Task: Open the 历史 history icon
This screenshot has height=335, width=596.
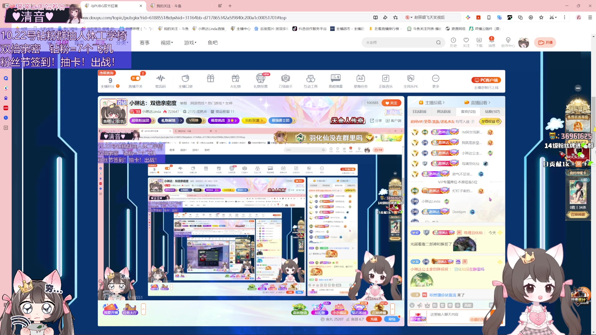Action: point(453,42)
